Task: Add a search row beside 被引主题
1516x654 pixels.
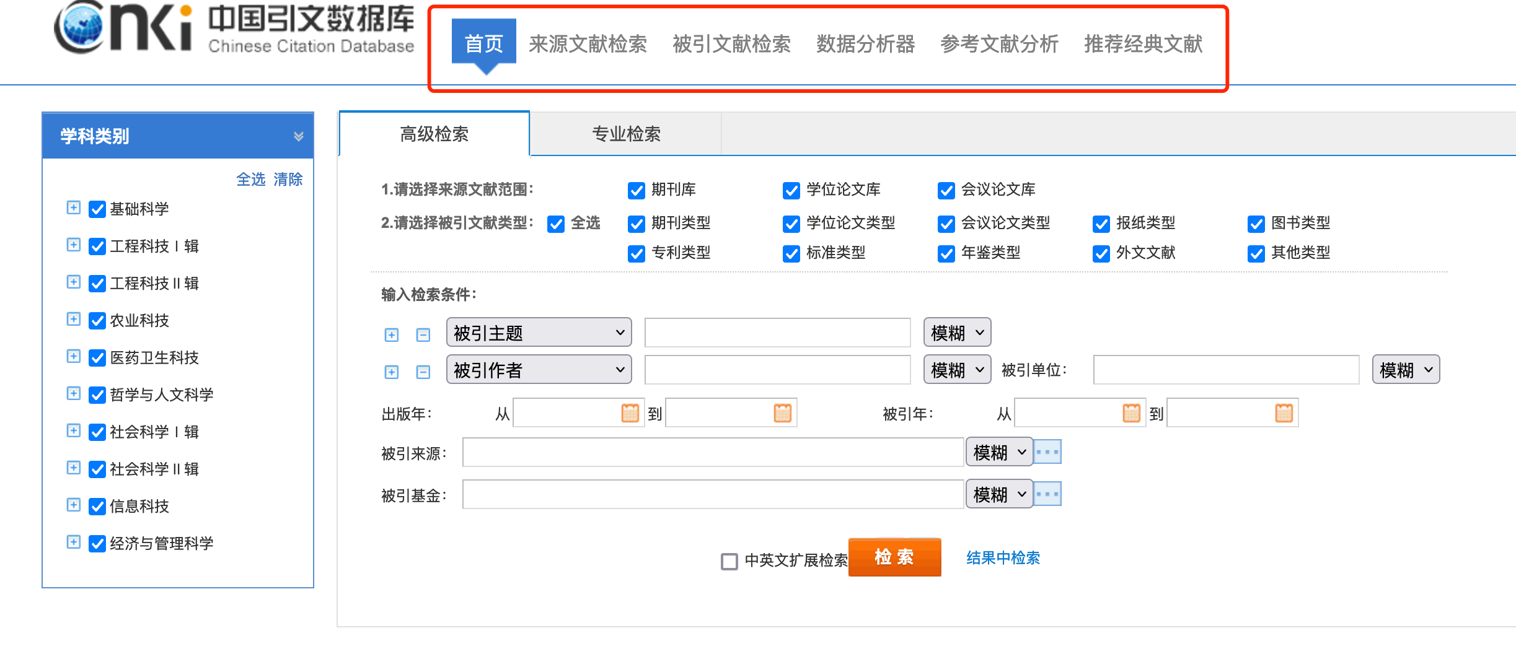Action: tap(392, 335)
